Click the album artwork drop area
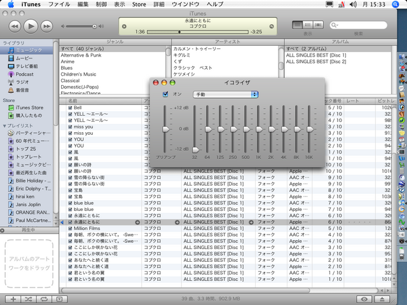407x305 pixels. [29, 264]
